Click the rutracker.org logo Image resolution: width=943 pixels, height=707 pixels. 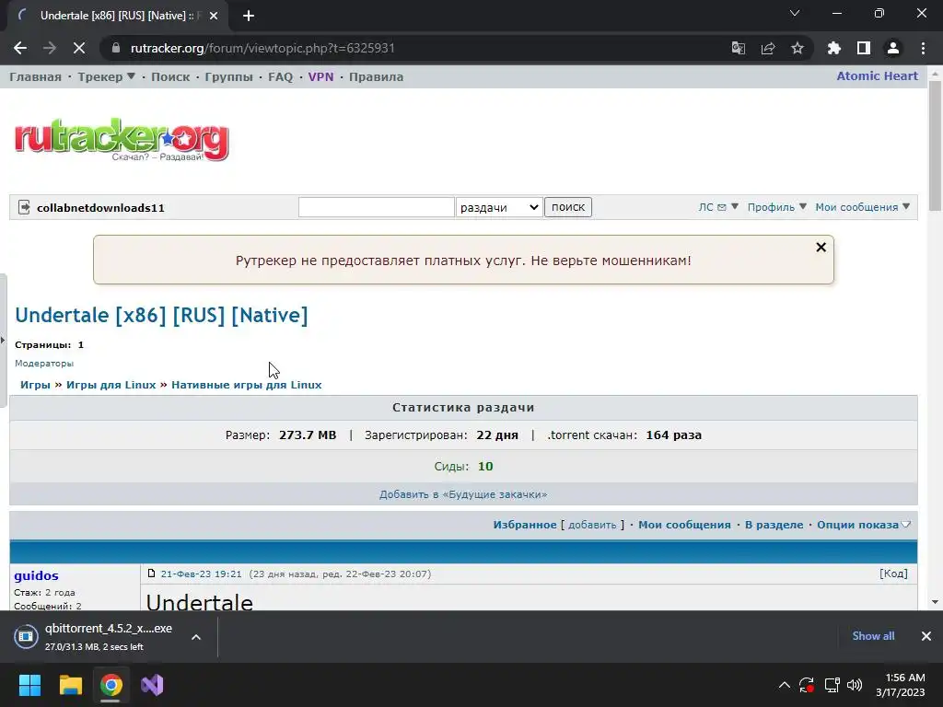122,140
